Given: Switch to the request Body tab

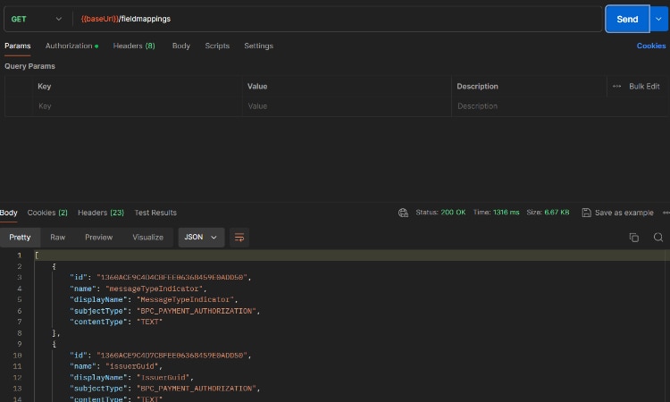Looking at the screenshot, I should click(180, 46).
